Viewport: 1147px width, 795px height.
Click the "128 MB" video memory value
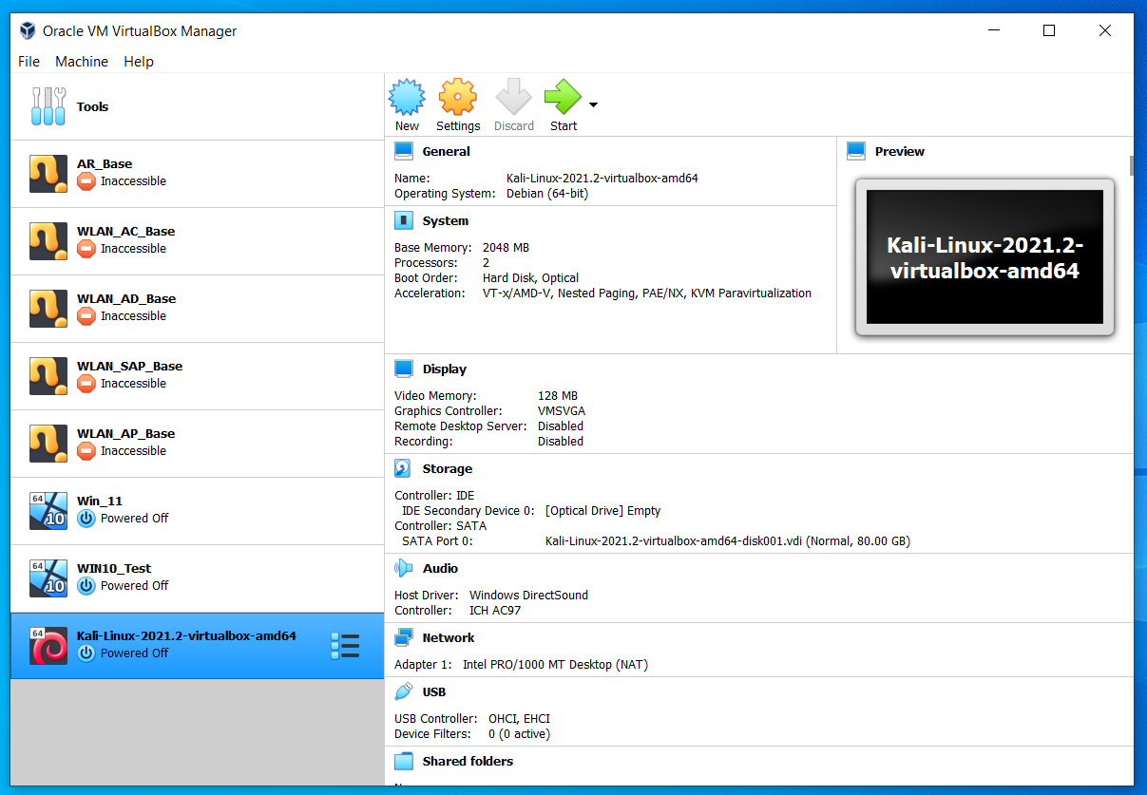coord(558,395)
